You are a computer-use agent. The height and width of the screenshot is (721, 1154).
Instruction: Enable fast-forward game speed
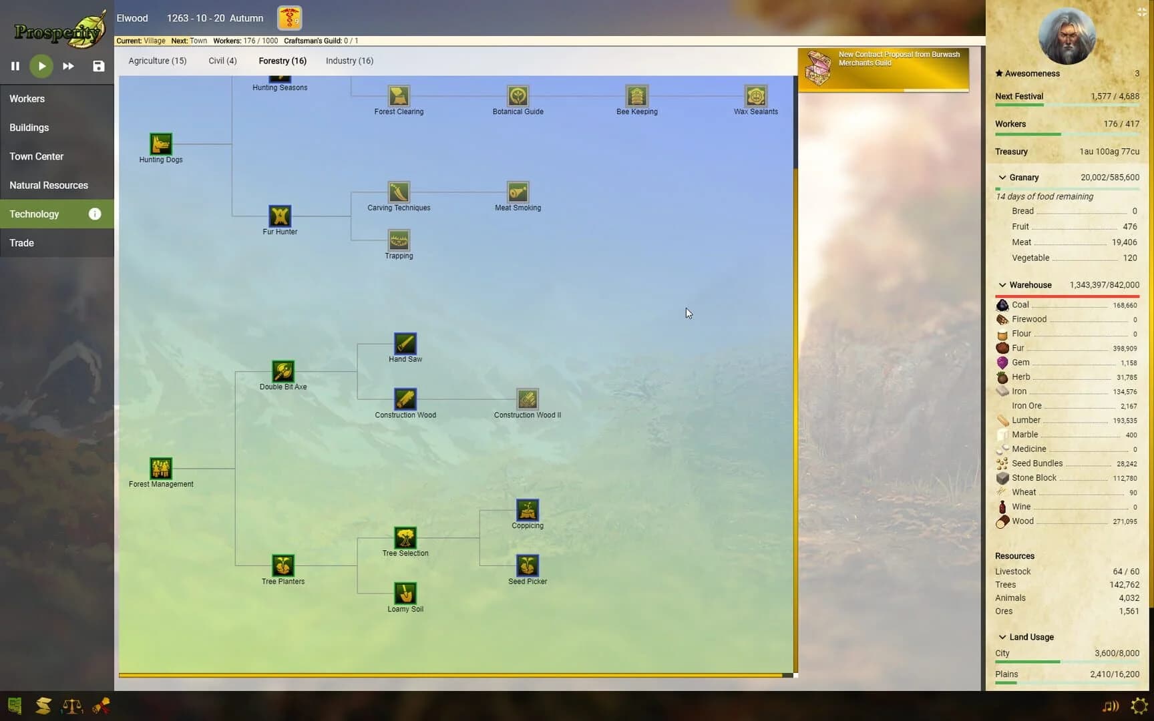[67, 66]
